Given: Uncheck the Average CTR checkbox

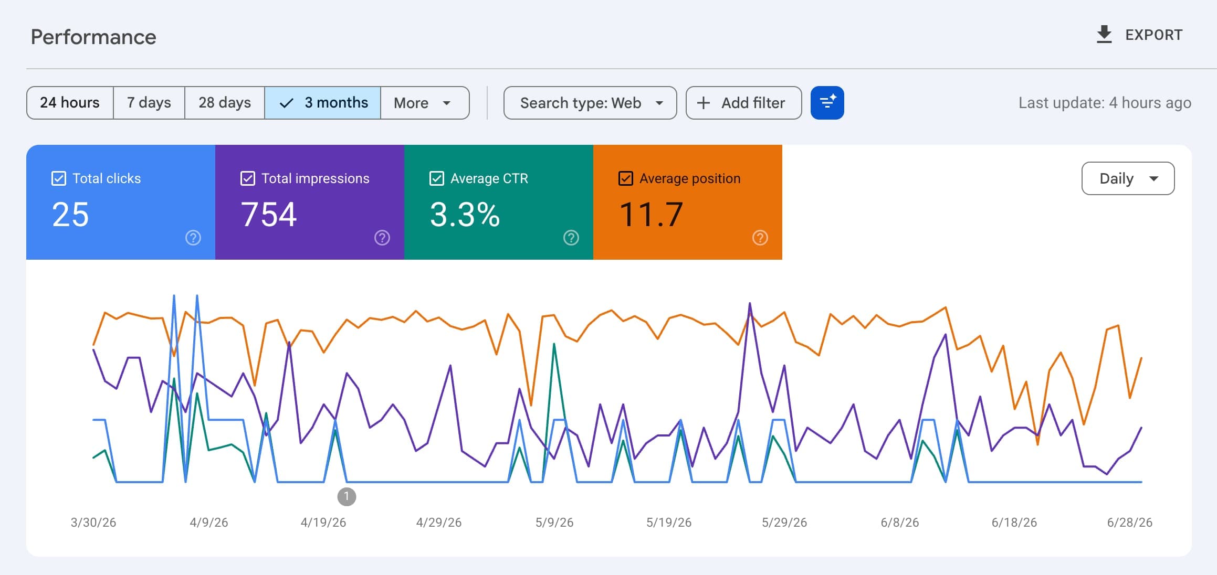Looking at the screenshot, I should [437, 178].
